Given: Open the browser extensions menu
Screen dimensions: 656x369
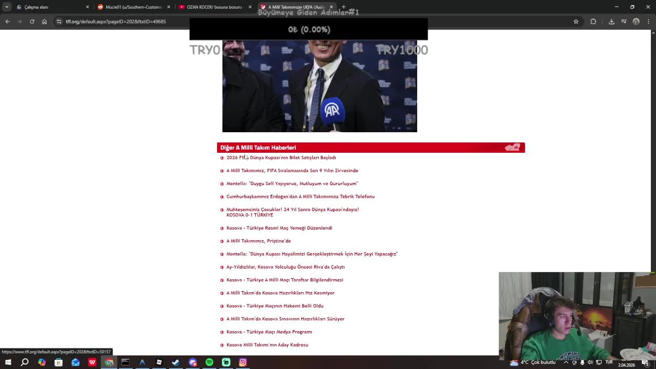Looking at the screenshot, I should point(593,22).
